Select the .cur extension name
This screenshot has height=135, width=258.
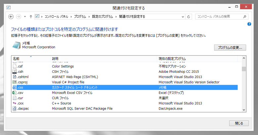click(20, 98)
